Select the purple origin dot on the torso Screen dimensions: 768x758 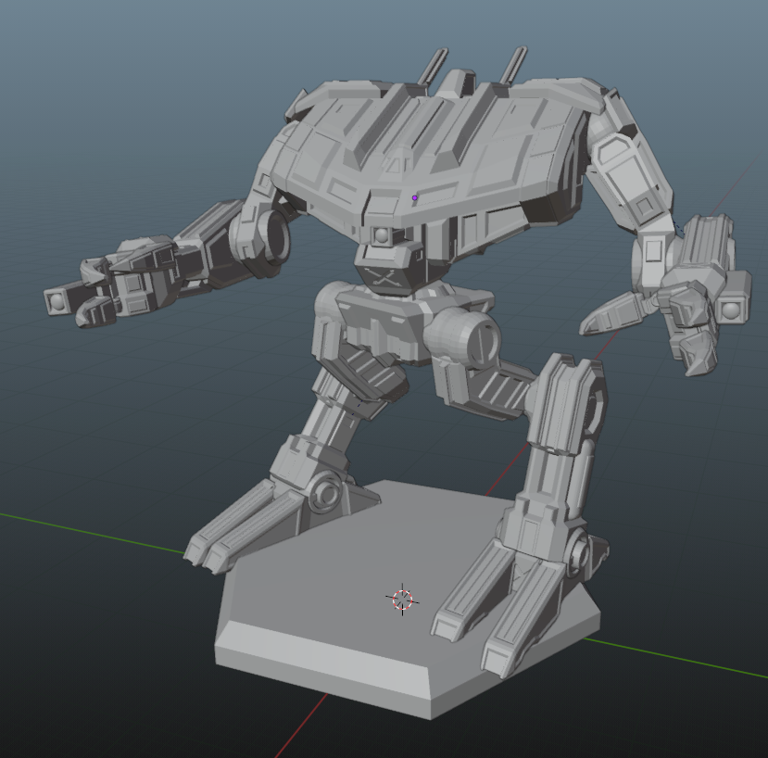[415, 198]
